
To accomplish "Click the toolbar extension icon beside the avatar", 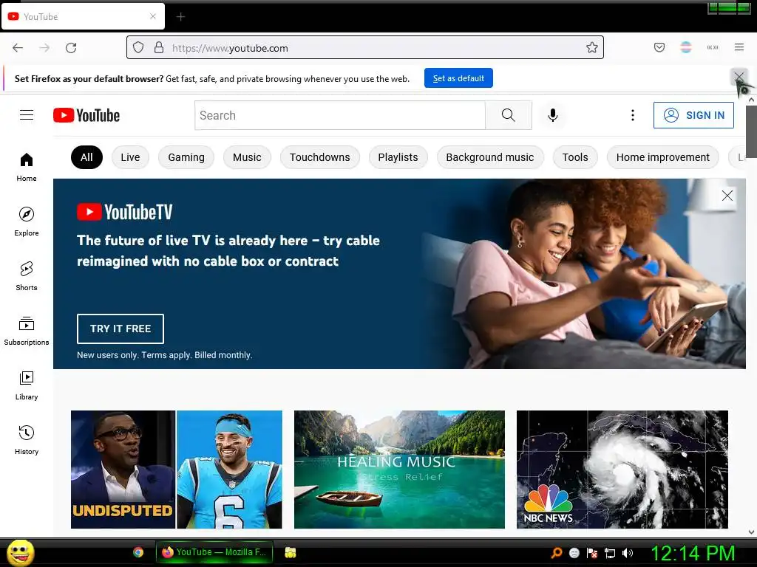I will click(x=713, y=47).
